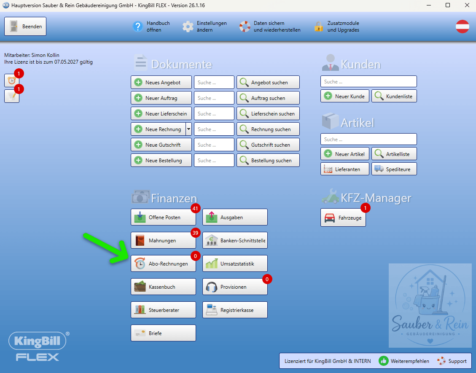The height and width of the screenshot is (373, 476).
Task: Open Auftrag suchen
Action: click(268, 98)
